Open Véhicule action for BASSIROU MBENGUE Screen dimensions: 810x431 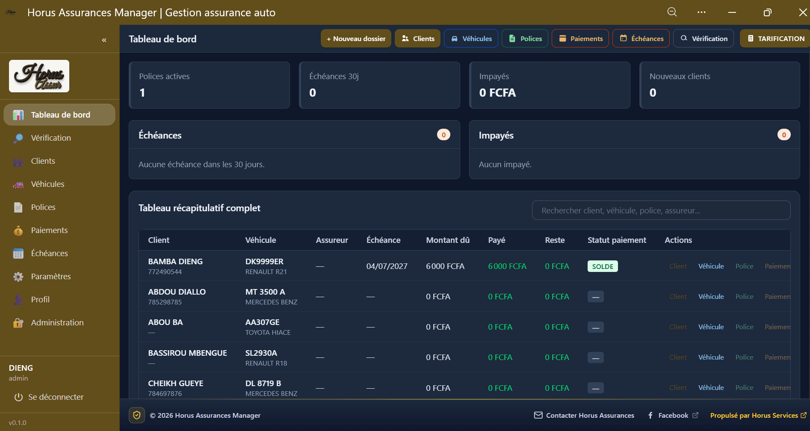click(x=711, y=357)
